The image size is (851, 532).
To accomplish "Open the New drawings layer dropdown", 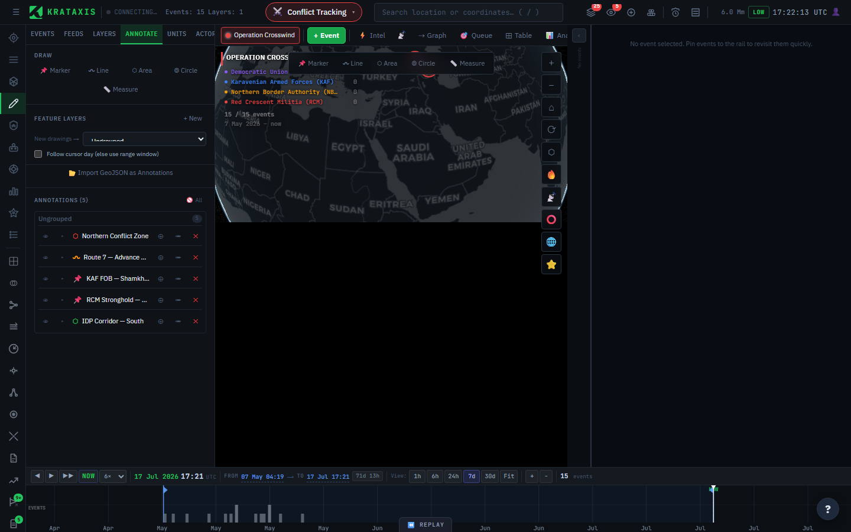I will click(144, 139).
